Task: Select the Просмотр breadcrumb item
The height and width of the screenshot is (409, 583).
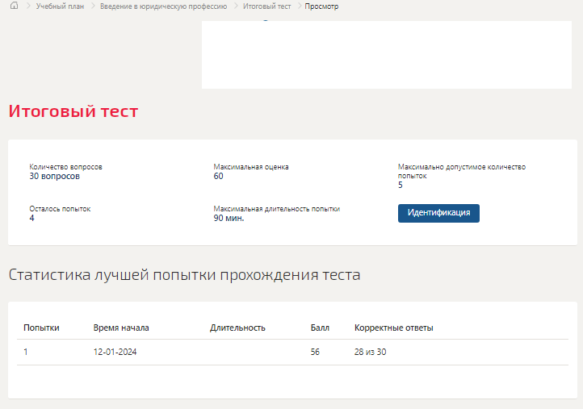Action: (321, 6)
